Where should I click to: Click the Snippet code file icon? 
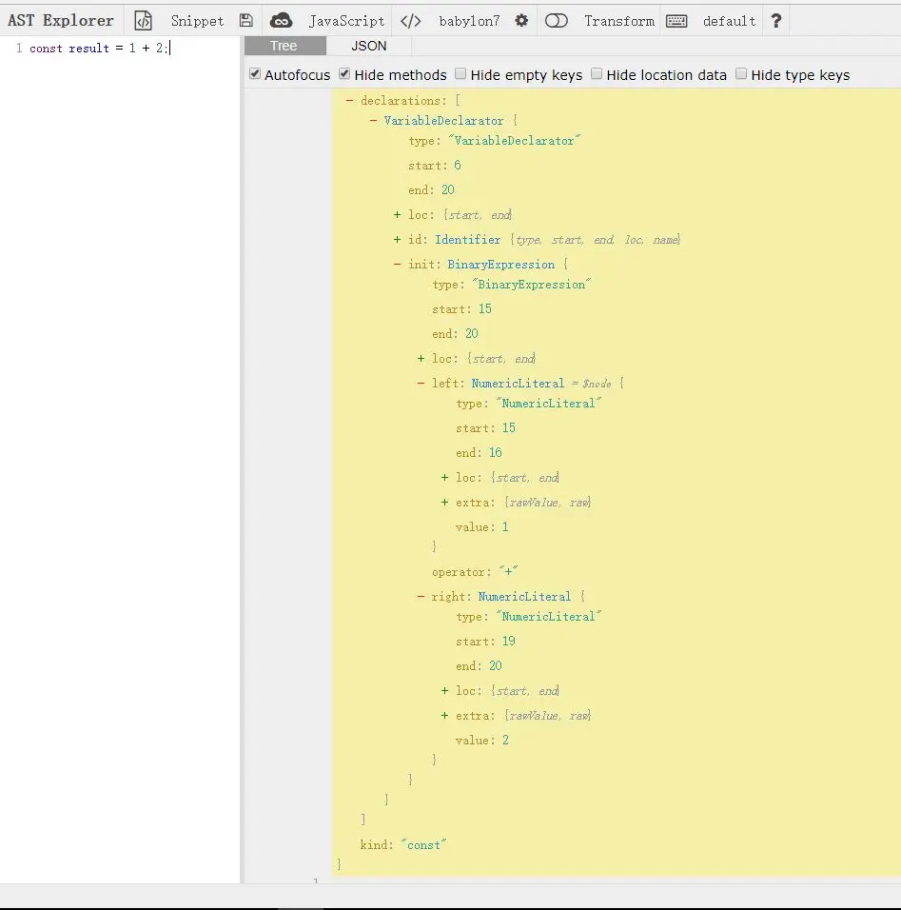click(143, 21)
